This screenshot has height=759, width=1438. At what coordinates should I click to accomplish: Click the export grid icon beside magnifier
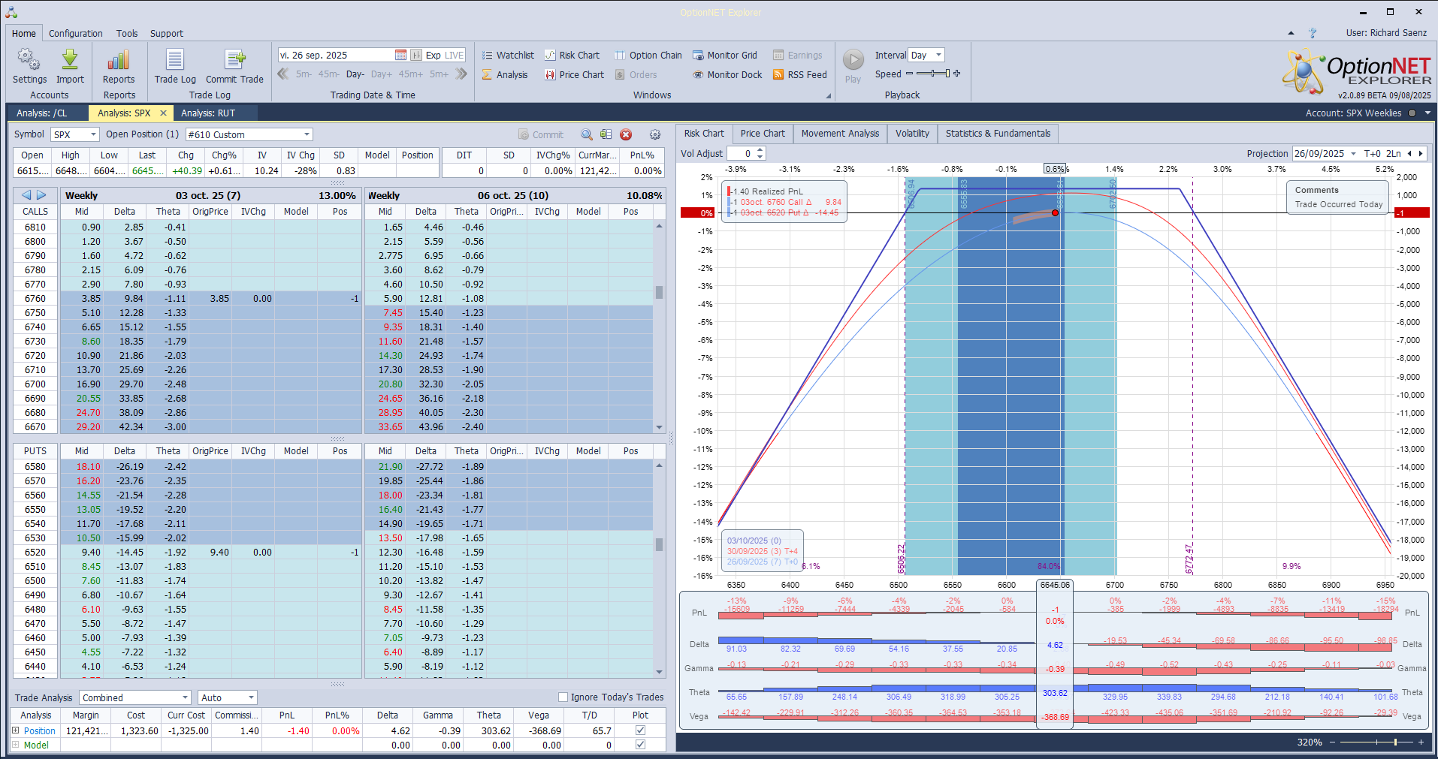[x=606, y=134]
